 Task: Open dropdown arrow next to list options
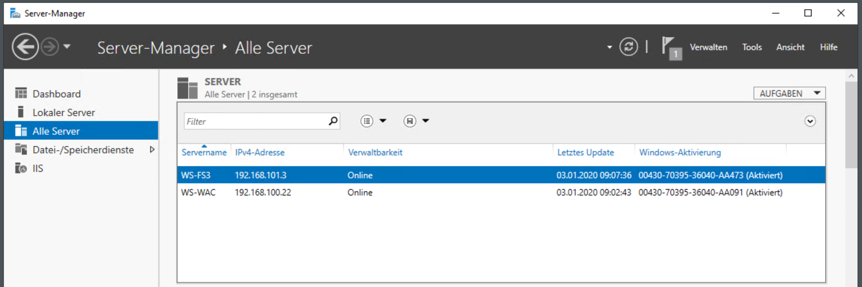[x=383, y=121]
